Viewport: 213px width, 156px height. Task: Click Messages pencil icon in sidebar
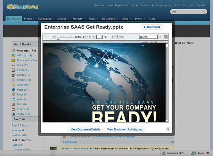[x=13, y=50]
